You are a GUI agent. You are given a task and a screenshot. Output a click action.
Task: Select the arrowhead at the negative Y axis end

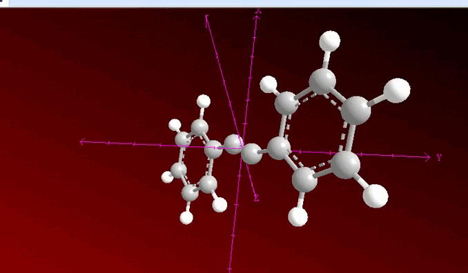(83, 142)
